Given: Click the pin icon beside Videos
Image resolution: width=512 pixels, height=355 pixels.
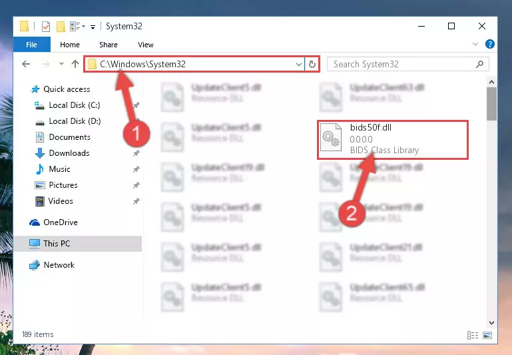Looking at the screenshot, I should click(136, 201).
